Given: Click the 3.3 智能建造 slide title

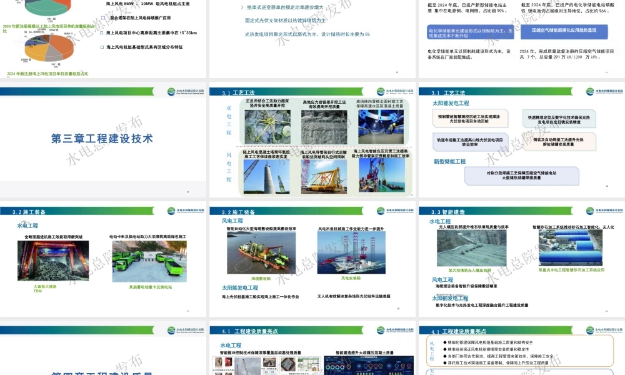Looking at the screenshot, I should (448, 212).
